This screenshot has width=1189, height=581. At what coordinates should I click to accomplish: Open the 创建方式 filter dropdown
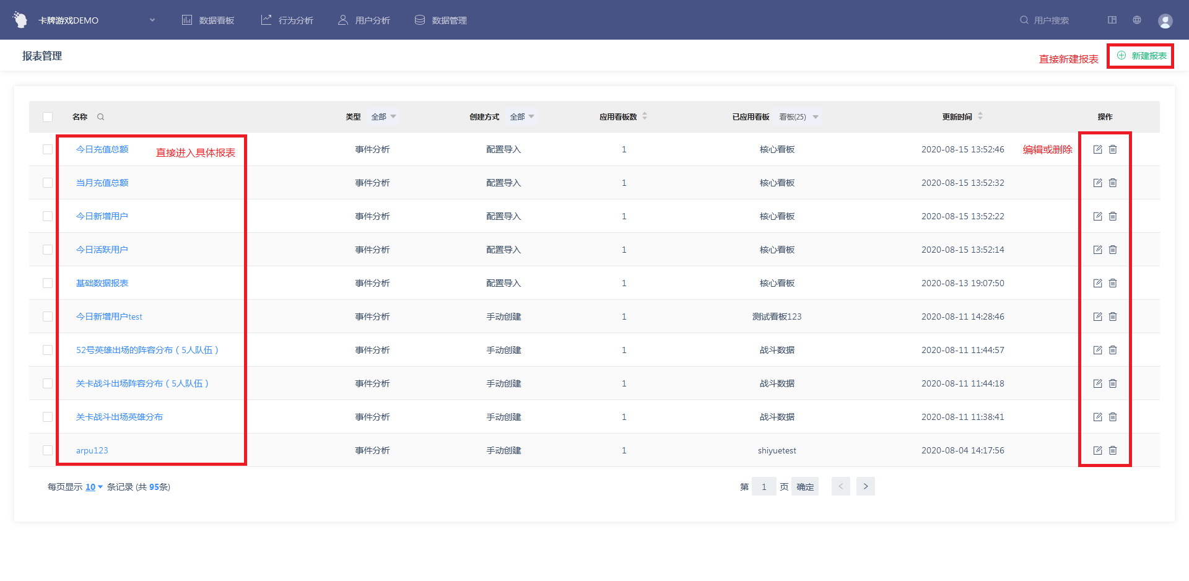point(521,117)
